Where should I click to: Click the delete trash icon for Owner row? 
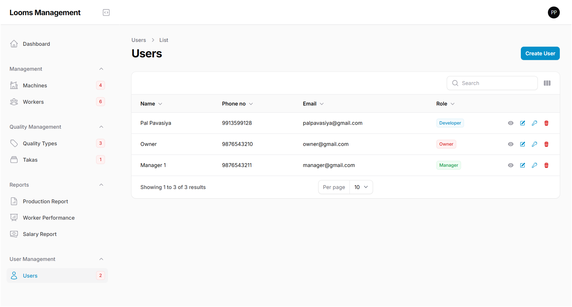(546, 144)
